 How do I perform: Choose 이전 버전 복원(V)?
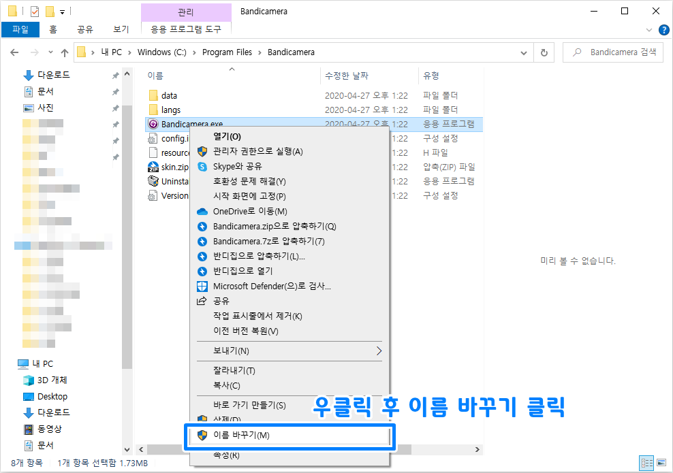[x=289, y=331]
